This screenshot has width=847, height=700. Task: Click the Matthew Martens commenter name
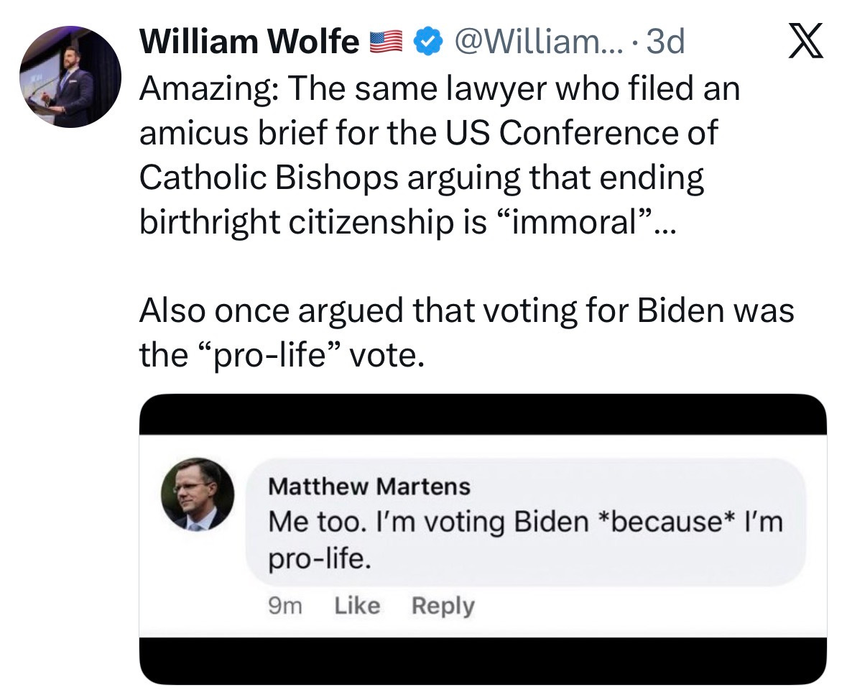coord(369,487)
